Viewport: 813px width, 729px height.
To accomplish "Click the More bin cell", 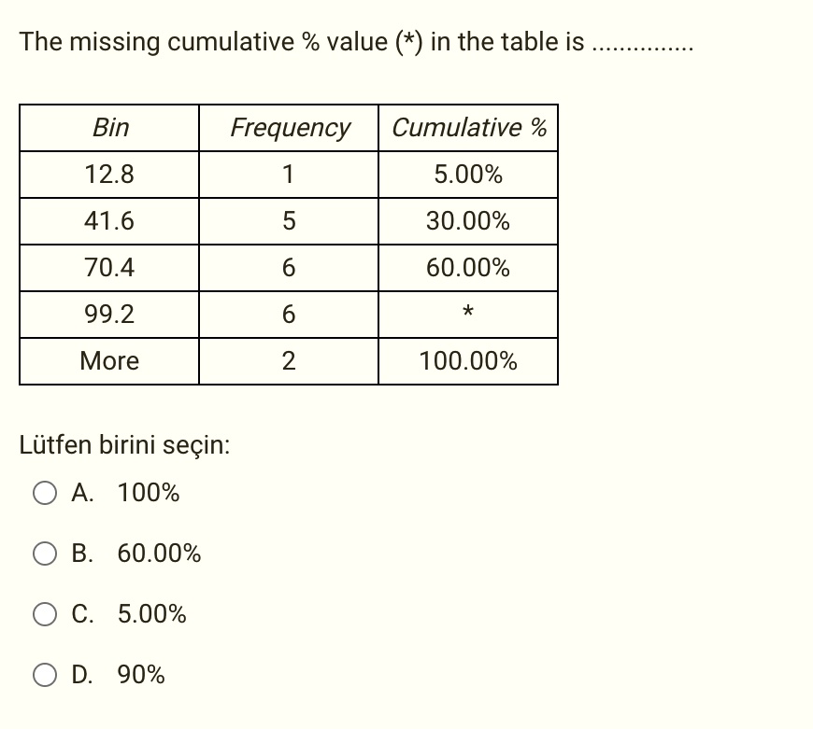I will [x=109, y=361].
